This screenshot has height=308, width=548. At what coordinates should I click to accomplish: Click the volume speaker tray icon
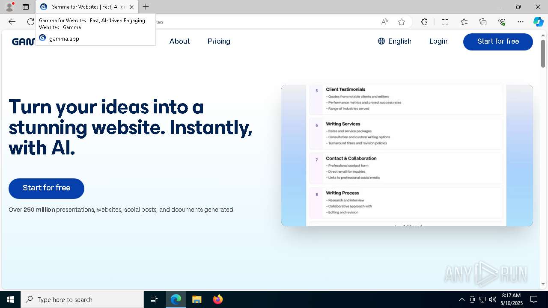pos(493,299)
